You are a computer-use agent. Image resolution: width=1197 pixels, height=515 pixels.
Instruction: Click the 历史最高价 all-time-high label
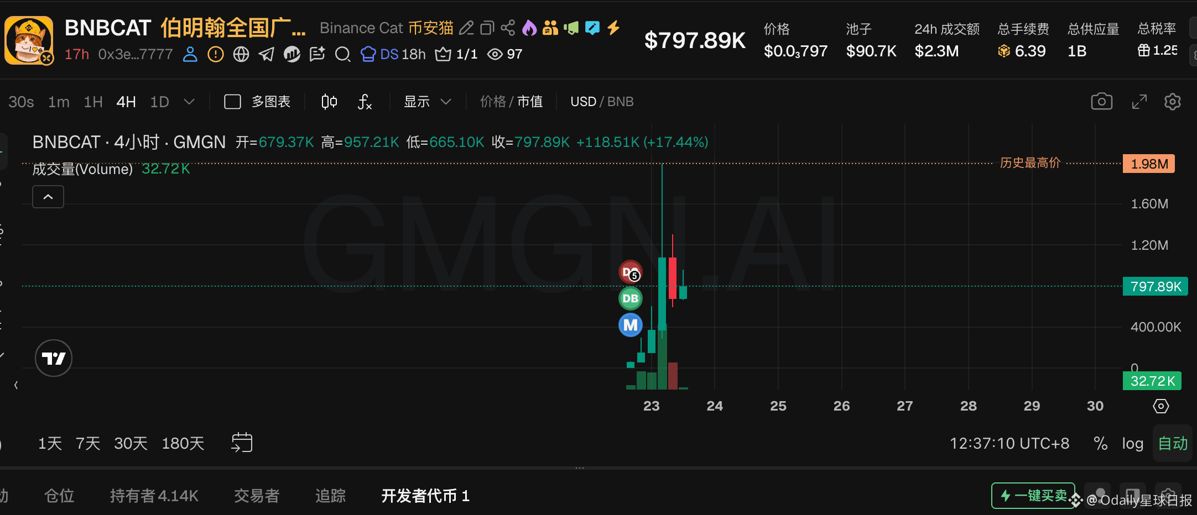coord(1030,163)
